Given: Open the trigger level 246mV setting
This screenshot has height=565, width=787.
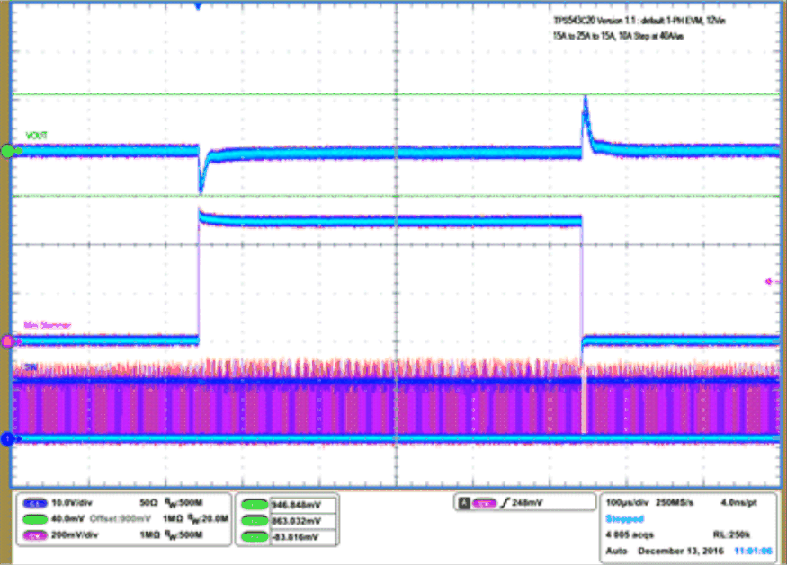Looking at the screenshot, I should (x=525, y=501).
